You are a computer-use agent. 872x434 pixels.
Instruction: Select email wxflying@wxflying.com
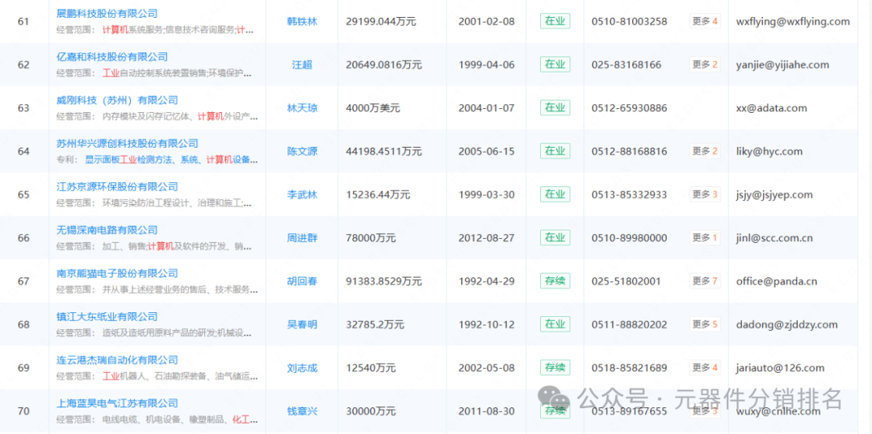793,22
